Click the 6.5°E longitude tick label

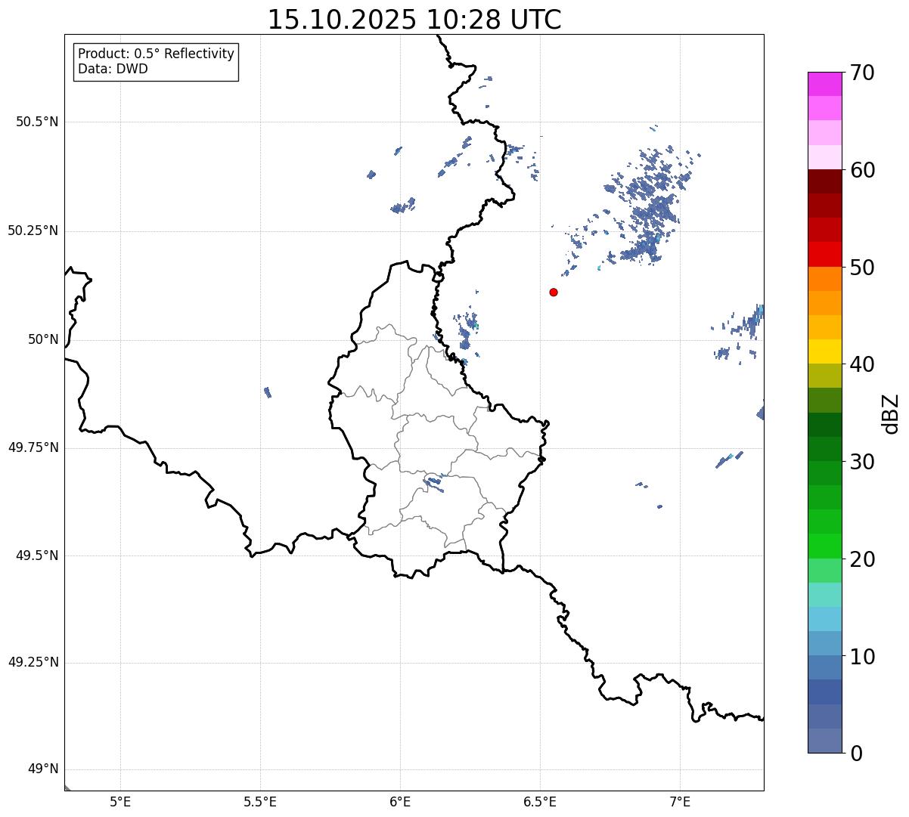(x=540, y=801)
